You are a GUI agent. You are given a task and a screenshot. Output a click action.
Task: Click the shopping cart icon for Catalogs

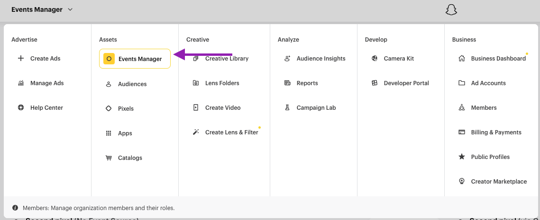[109, 158]
